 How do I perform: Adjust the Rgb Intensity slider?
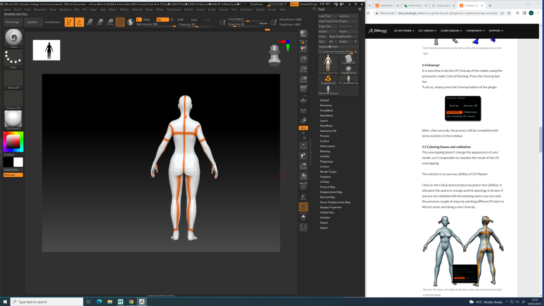[x=156, y=24]
